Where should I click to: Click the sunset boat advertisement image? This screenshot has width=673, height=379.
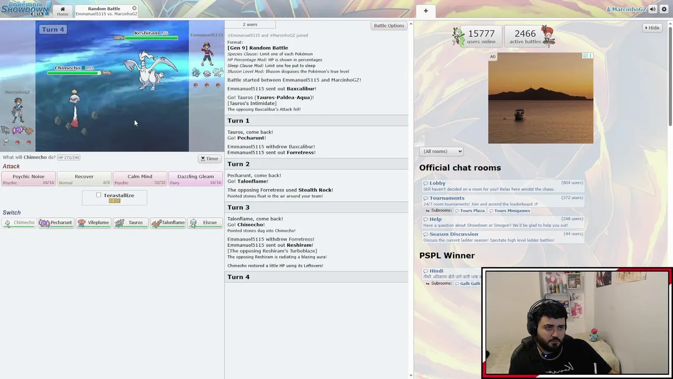coord(541,98)
